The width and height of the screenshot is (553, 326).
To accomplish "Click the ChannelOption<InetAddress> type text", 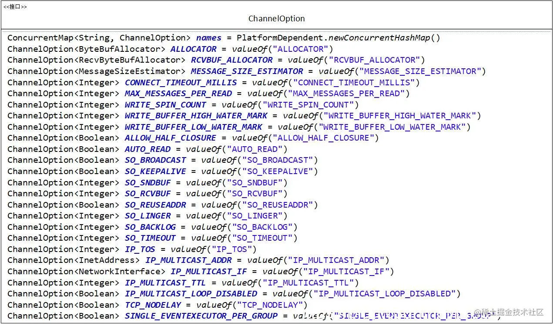I will click(x=74, y=260).
